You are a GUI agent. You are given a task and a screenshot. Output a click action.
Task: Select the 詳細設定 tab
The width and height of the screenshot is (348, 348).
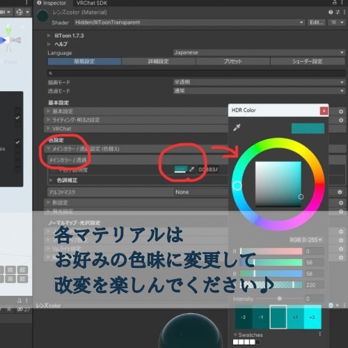159,61
